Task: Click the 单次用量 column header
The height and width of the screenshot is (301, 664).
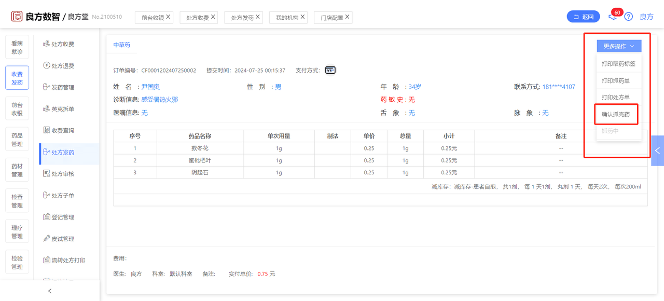Action: point(279,136)
